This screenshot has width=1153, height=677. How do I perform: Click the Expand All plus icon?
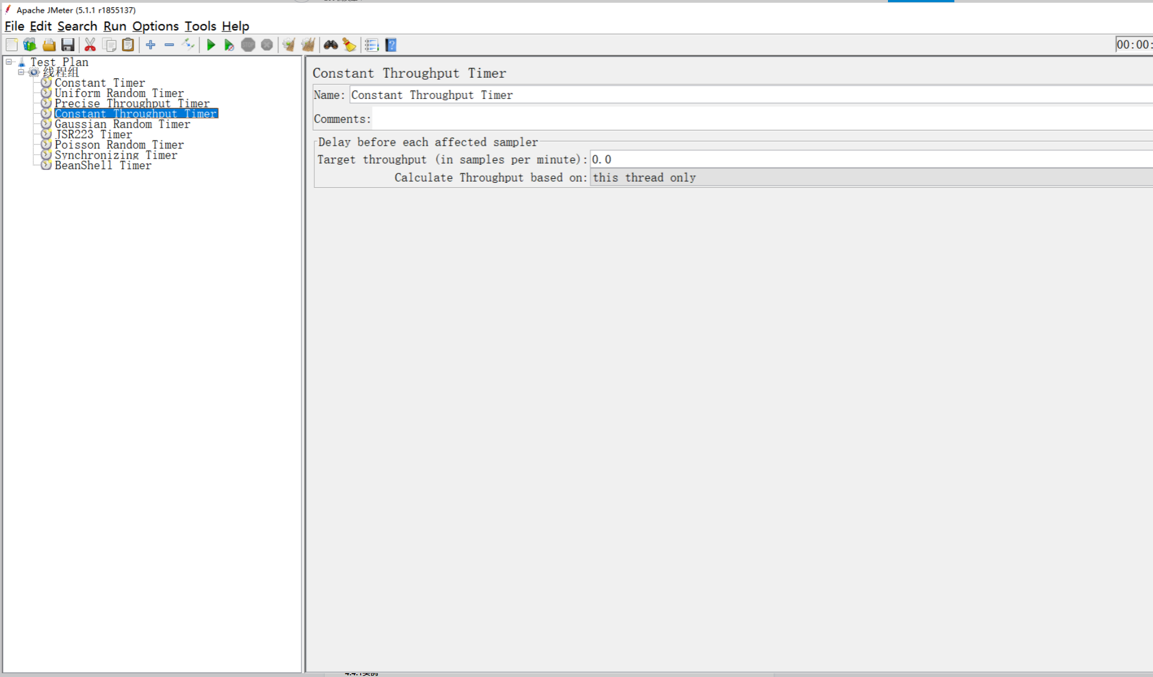[x=150, y=45]
